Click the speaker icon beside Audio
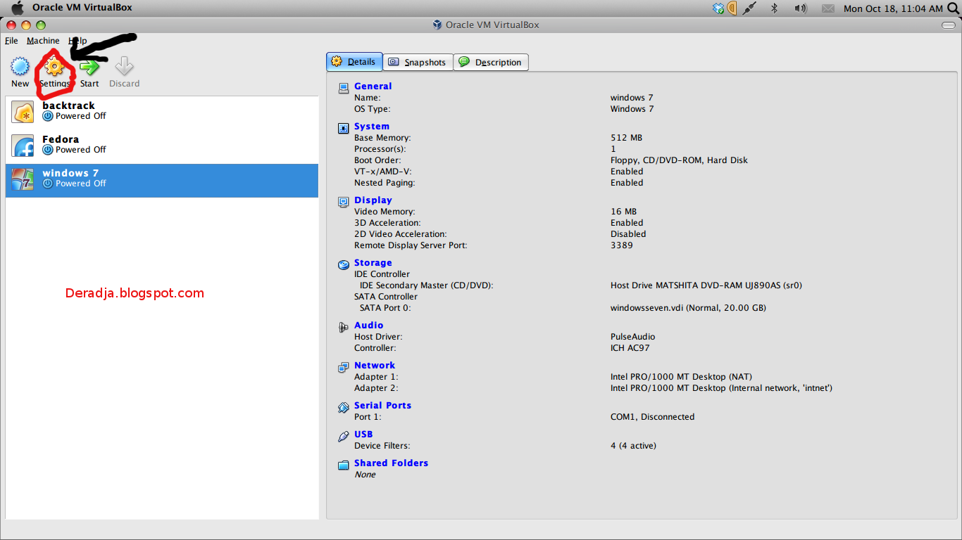Screen dimensions: 962x540 point(344,327)
